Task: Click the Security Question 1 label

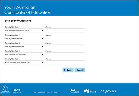Action: (x=12, y=27)
